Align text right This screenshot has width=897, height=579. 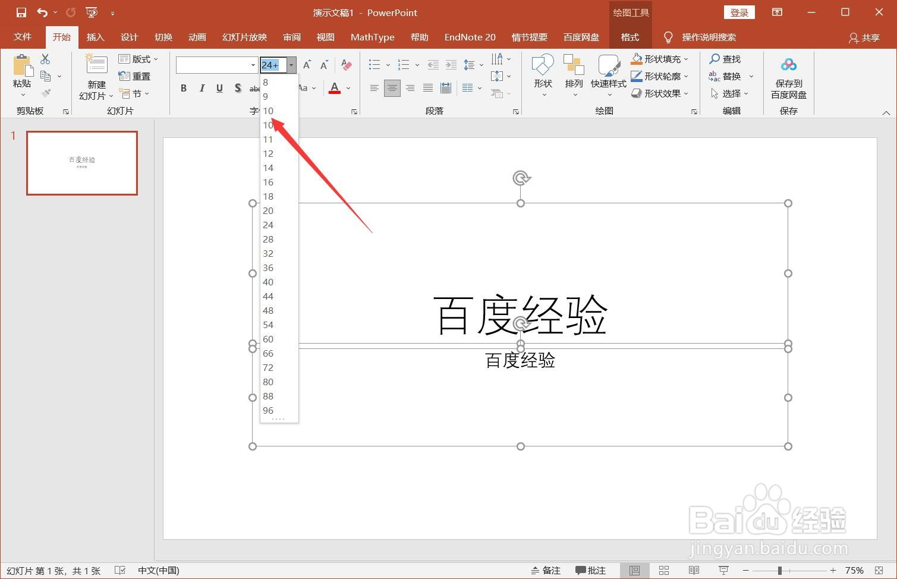410,88
